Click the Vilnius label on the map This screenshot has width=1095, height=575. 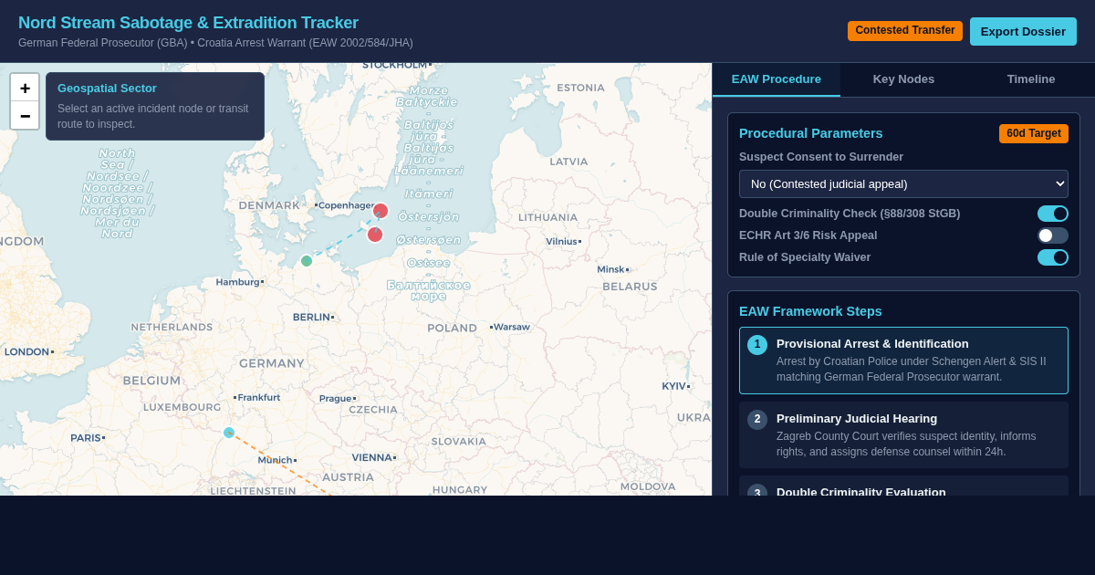pos(561,242)
